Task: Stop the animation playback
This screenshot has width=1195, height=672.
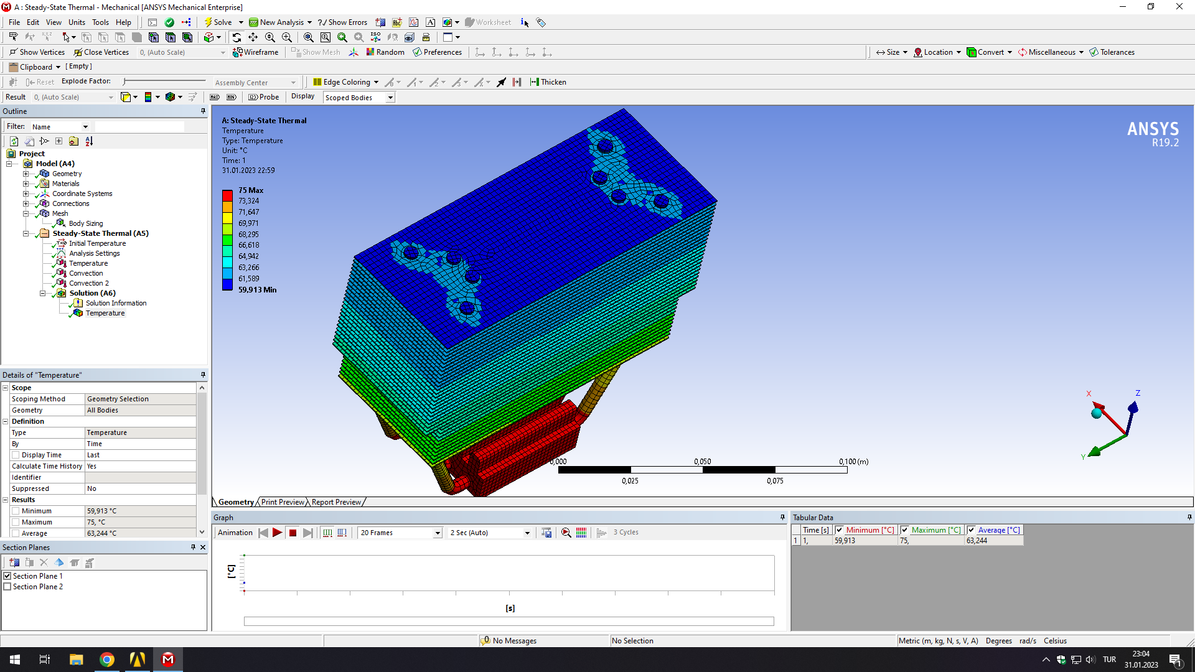Action: 293,533
